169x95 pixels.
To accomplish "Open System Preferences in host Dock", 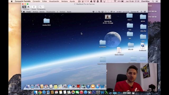I will click(98, 92).
